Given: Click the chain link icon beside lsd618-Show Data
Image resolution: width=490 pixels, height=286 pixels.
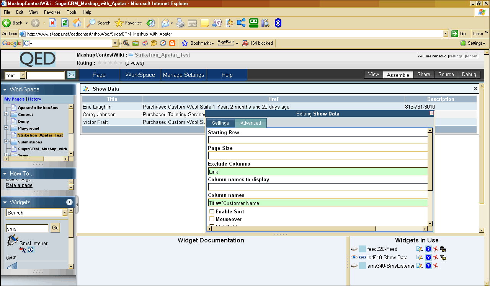Looking at the screenshot, I should [363, 257].
